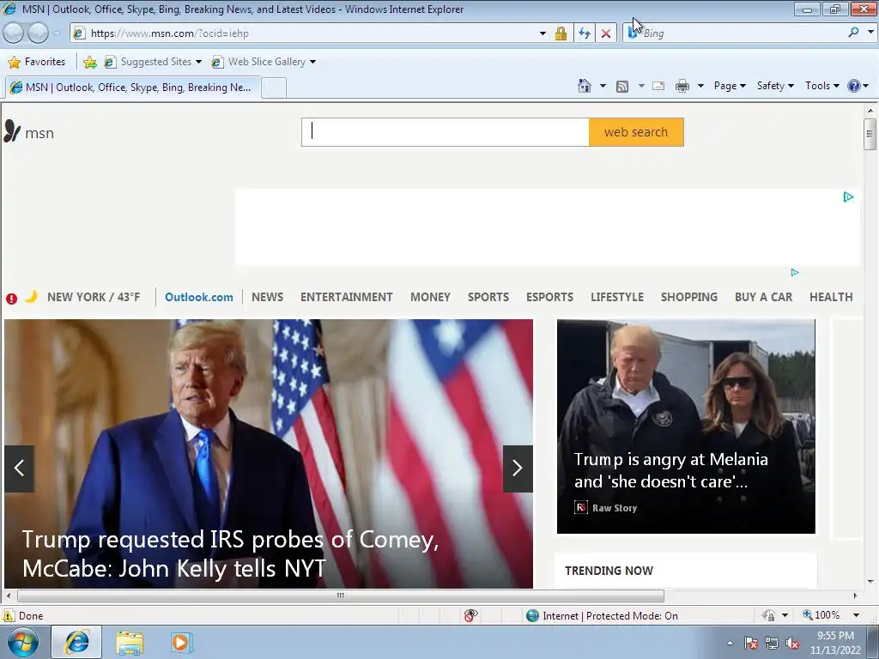Expand the address bar history dropdown

(543, 33)
